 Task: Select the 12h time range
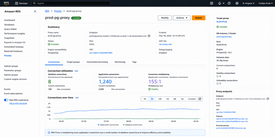point(160,99)
